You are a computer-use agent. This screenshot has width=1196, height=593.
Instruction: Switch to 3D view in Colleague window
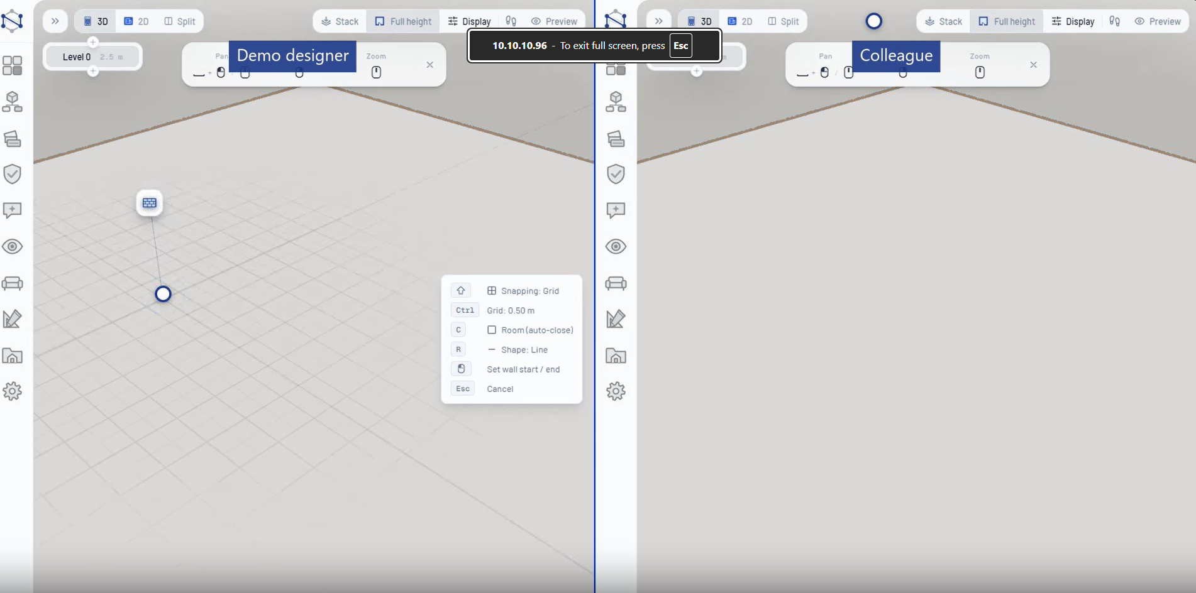click(x=699, y=21)
